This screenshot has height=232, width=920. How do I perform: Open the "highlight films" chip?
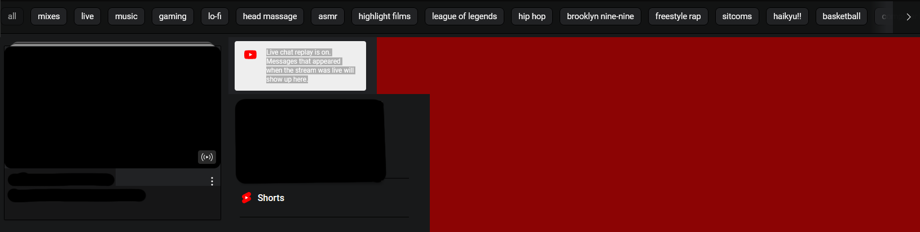tap(384, 16)
